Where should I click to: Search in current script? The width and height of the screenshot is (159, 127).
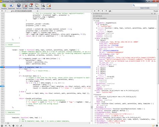click(10, 126)
